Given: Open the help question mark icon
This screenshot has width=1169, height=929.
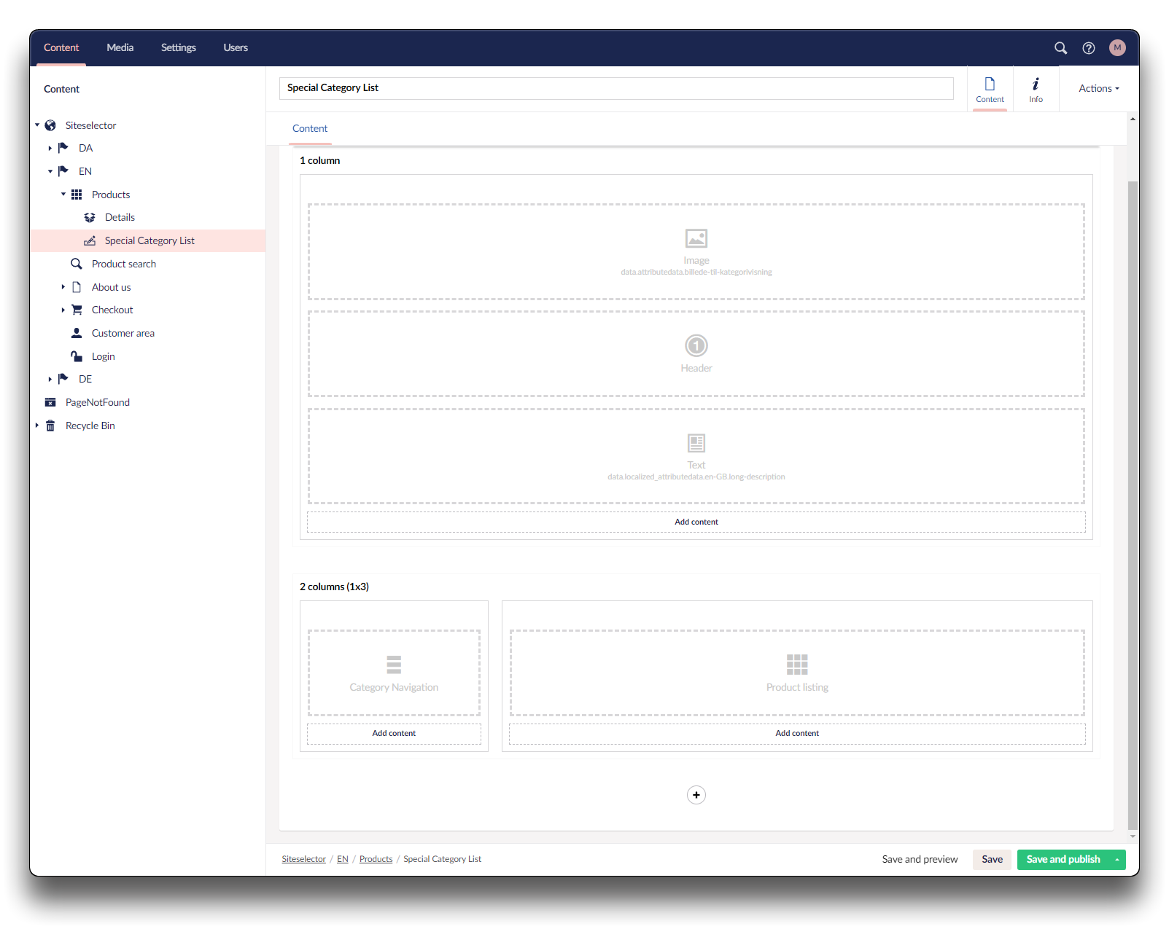Looking at the screenshot, I should coord(1088,48).
